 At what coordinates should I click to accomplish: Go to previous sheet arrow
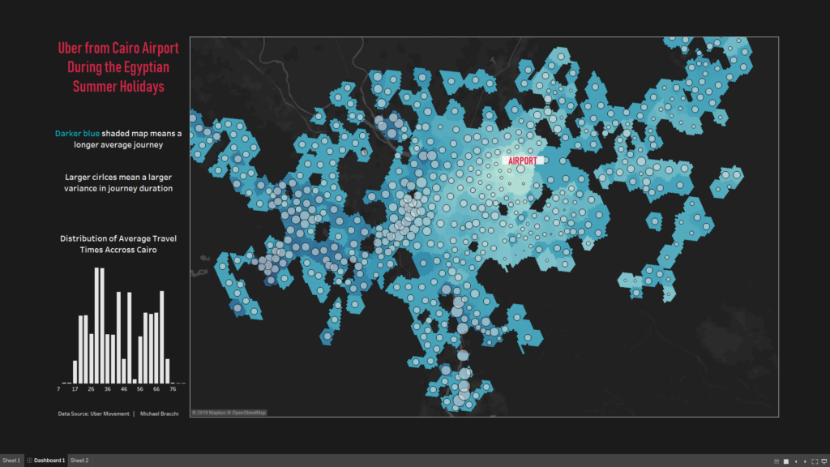[x=796, y=461]
